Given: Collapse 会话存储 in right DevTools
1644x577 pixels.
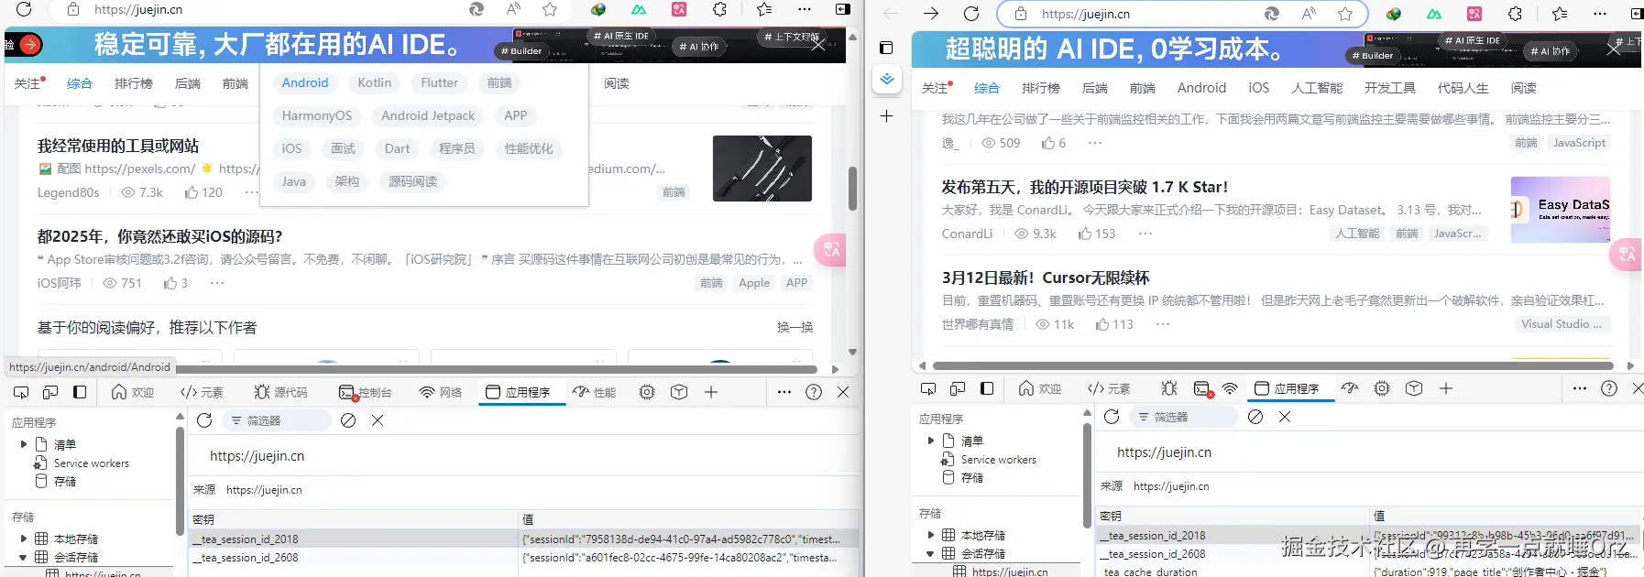Looking at the screenshot, I should (x=931, y=553).
